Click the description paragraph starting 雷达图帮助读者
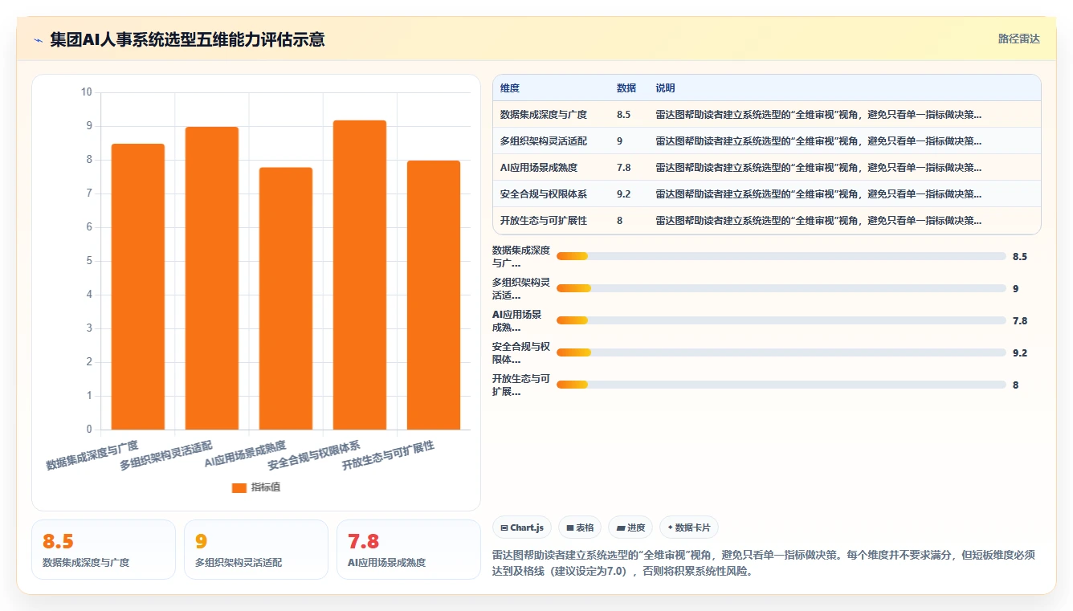 763,563
